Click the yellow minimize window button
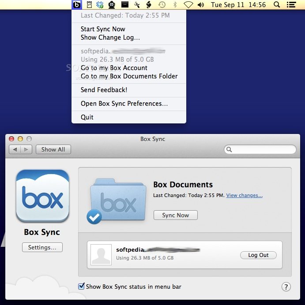The width and height of the screenshot is (305, 305). (x=20, y=139)
